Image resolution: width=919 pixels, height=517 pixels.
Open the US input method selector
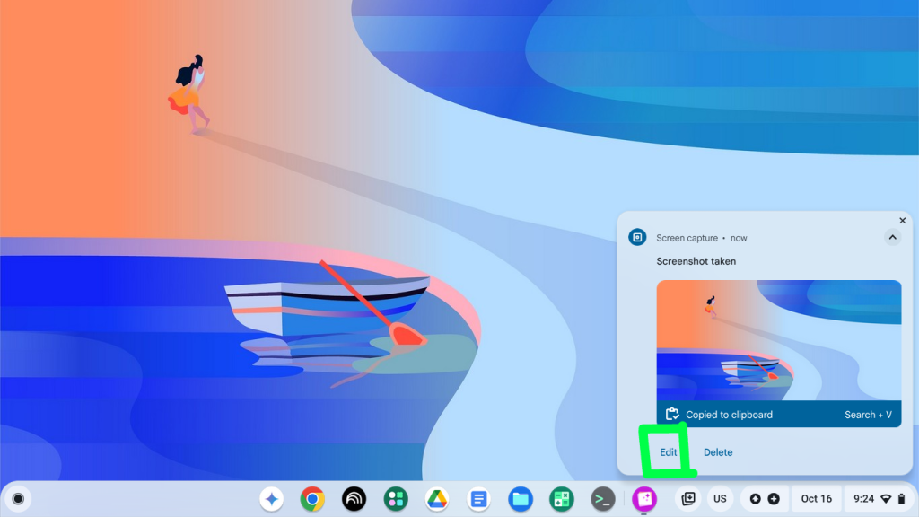point(720,498)
